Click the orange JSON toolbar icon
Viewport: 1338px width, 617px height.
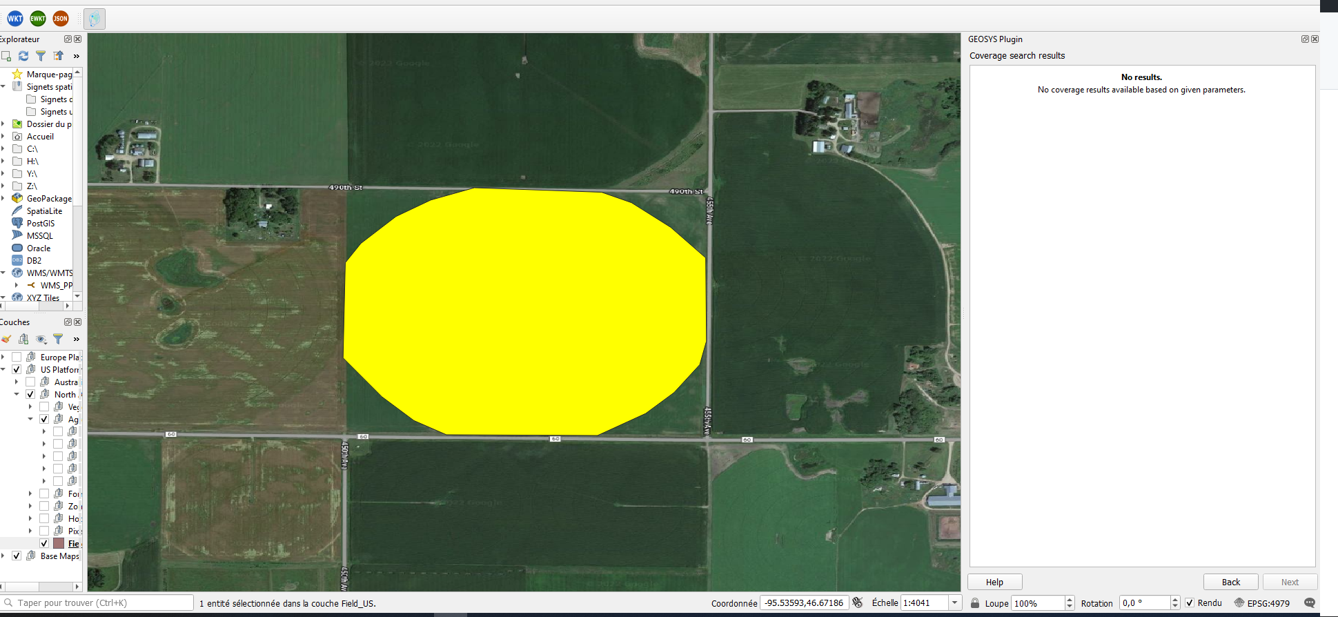61,19
